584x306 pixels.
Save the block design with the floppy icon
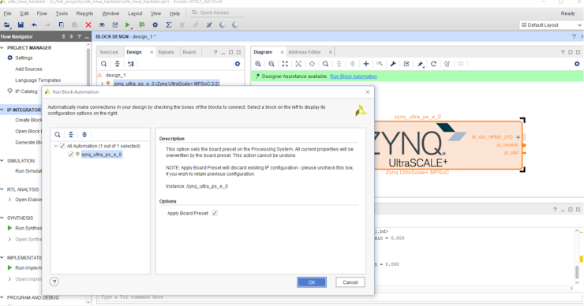pyautogui.click(x=21, y=25)
